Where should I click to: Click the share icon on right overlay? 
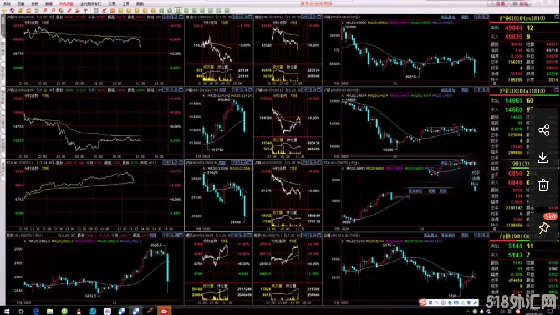click(x=543, y=130)
